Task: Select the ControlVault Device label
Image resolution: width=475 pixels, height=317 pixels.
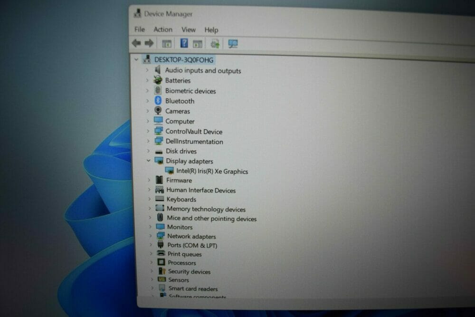Action: coord(194,132)
